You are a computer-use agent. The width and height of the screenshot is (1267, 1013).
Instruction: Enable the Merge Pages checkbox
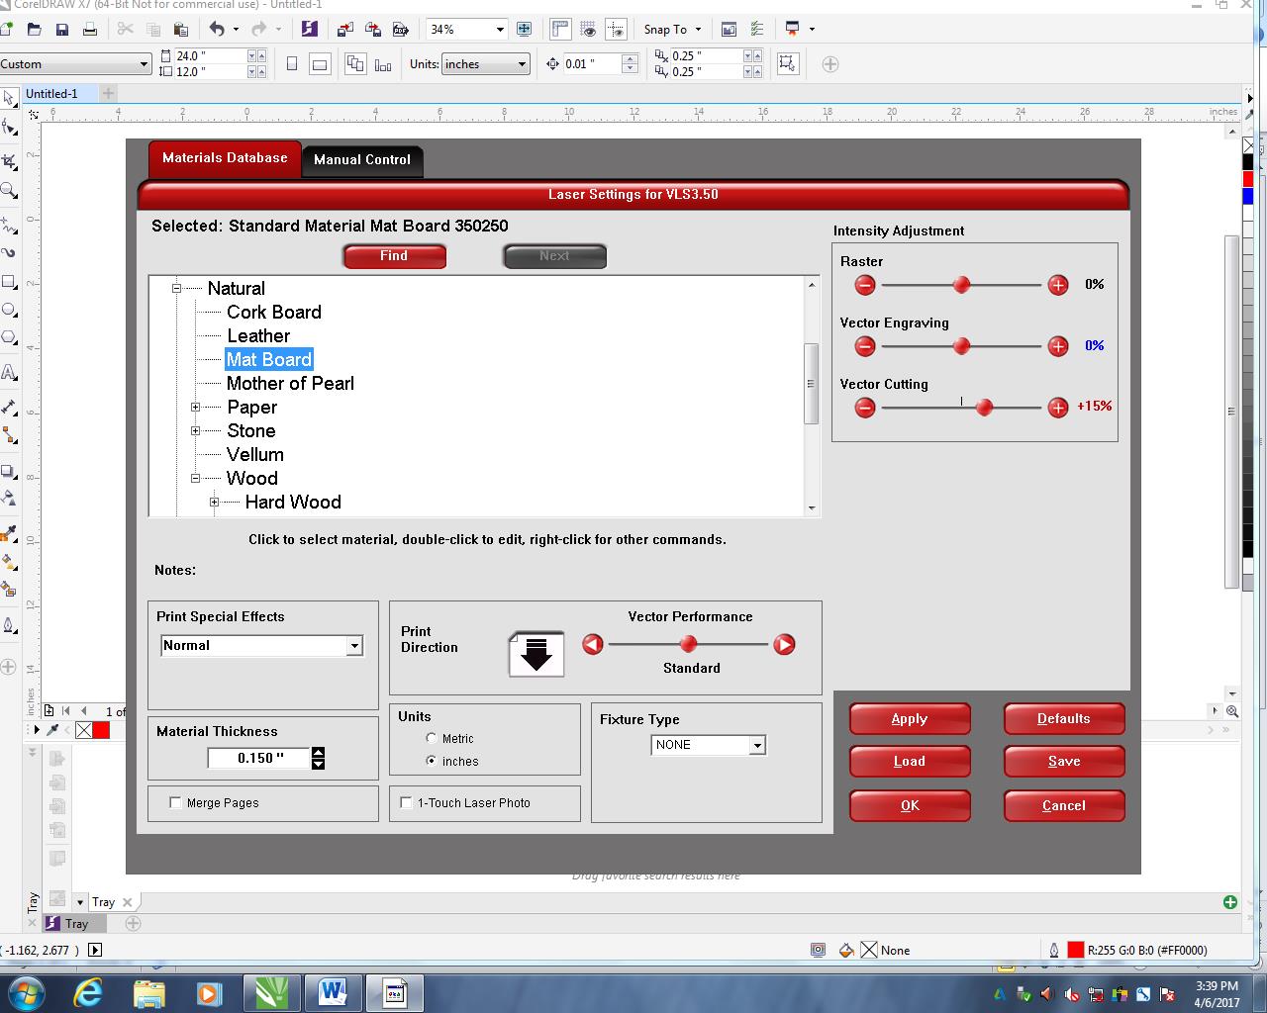pyautogui.click(x=176, y=802)
